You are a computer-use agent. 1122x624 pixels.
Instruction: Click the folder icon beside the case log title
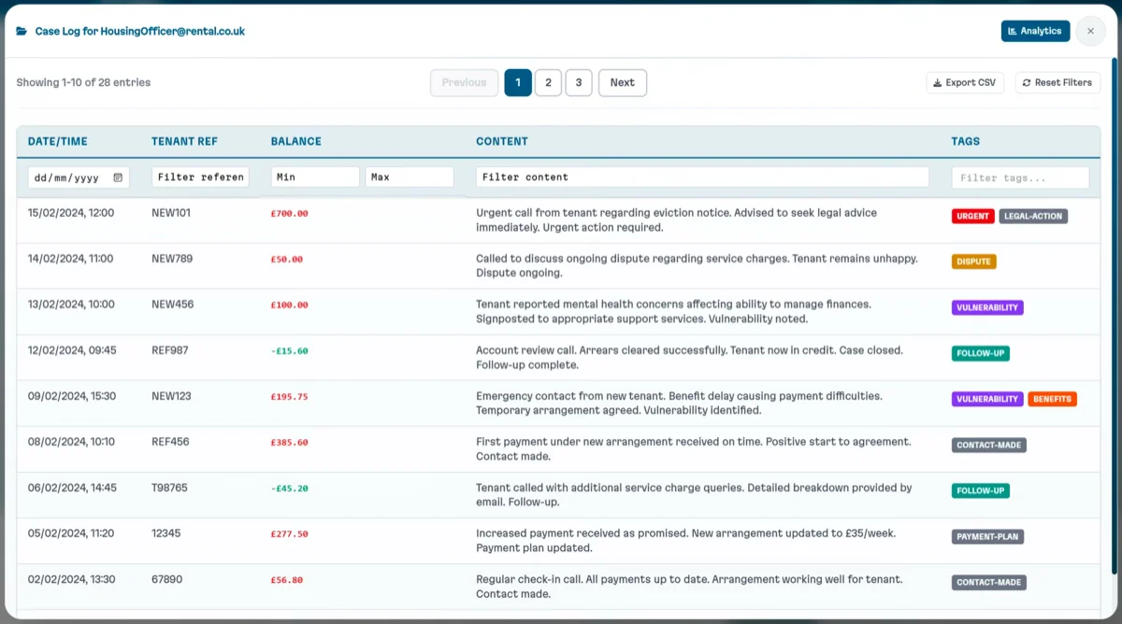click(20, 30)
